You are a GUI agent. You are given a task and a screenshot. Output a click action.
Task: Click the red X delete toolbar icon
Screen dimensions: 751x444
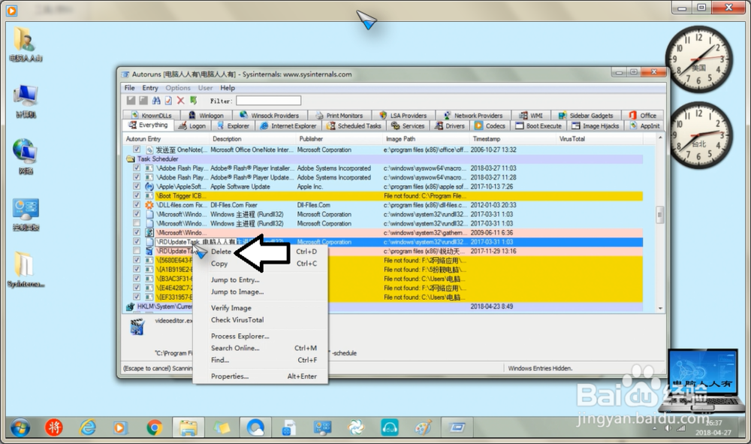(180, 101)
